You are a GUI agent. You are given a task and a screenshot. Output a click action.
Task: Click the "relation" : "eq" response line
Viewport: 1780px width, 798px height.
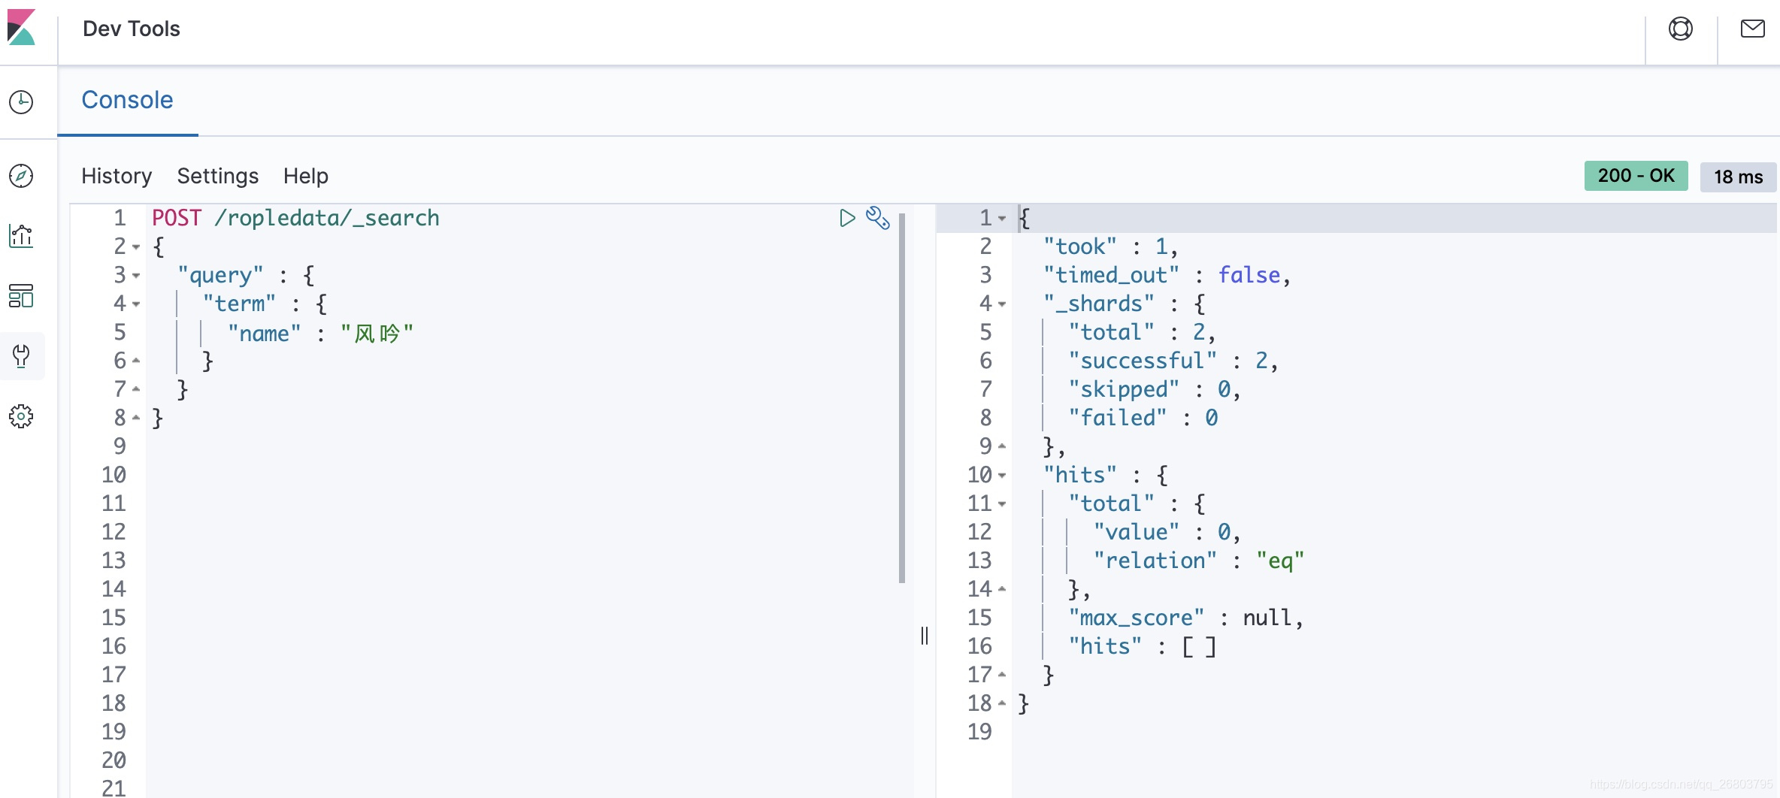click(x=1199, y=561)
